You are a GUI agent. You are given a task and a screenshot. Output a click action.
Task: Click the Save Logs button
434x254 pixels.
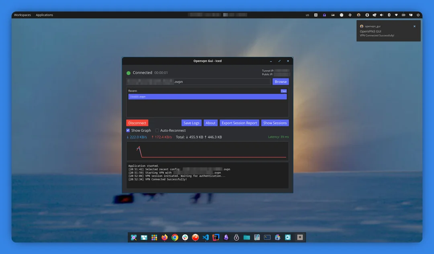(191, 123)
